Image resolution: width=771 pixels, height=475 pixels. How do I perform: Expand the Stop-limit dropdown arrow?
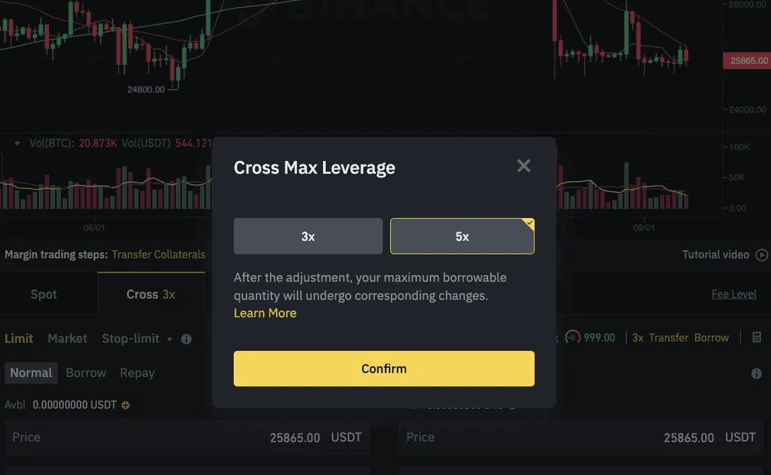169,339
